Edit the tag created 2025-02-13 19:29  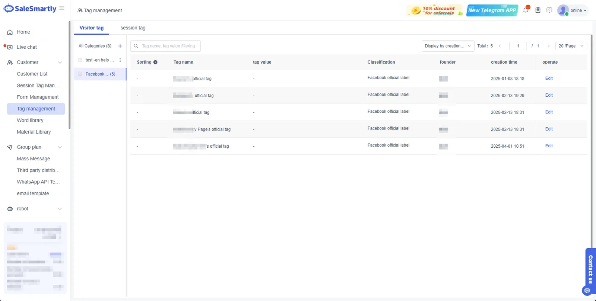[549, 95]
